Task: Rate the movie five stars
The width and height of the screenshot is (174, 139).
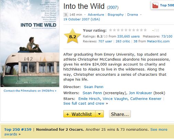Action: (126, 30)
